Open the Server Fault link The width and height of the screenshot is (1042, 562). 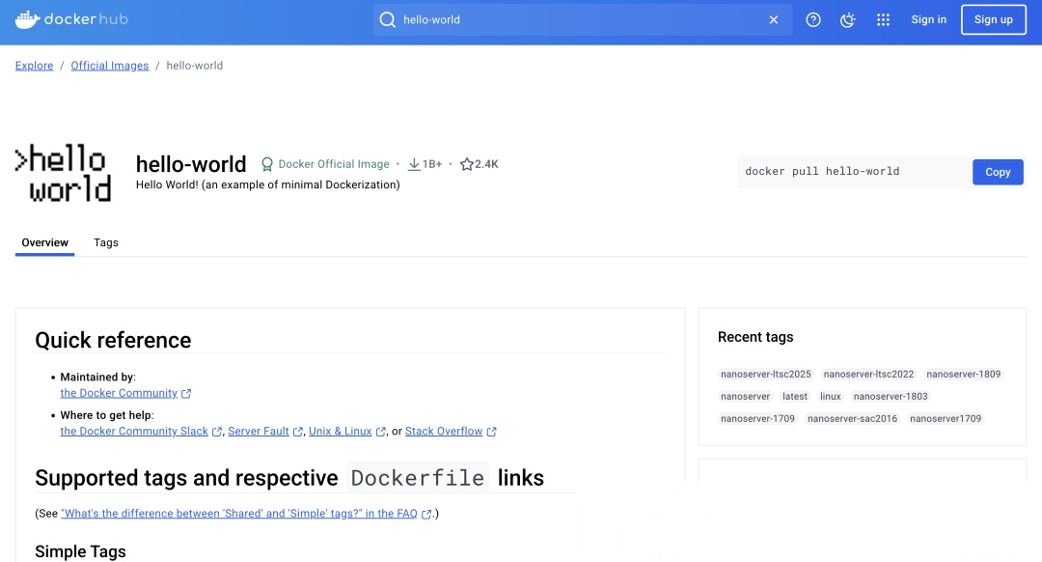[x=259, y=431]
